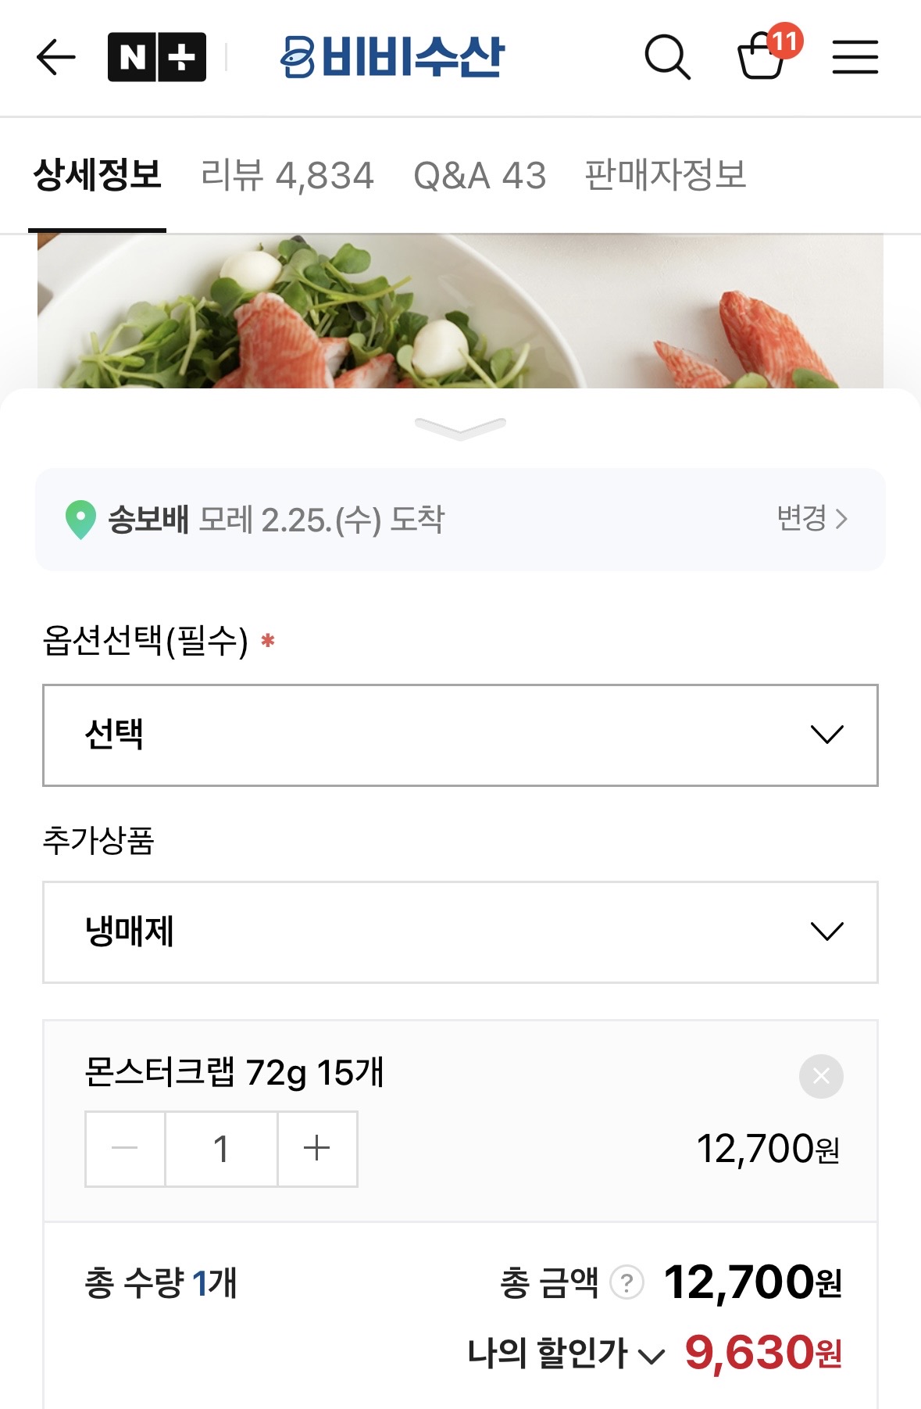The image size is (921, 1409).
Task: Tap the back arrow icon
Action: (x=55, y=57)
